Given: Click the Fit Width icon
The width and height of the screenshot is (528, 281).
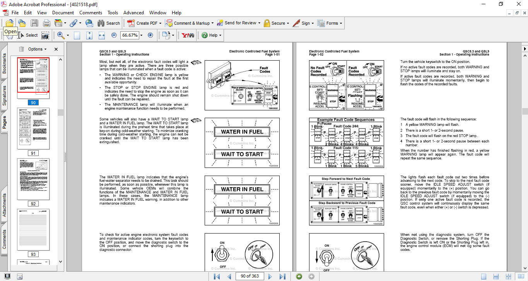Looking at the screenshot, I should tap(102, 35).
